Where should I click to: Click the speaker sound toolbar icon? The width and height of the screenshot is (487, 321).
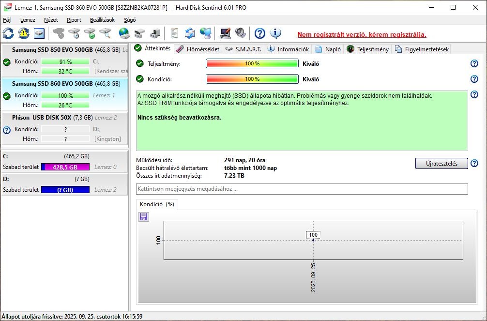coord(240,33)
